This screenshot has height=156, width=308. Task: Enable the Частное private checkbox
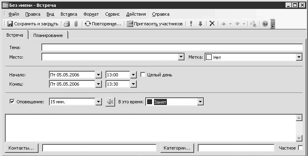click(x=300, y=148)
